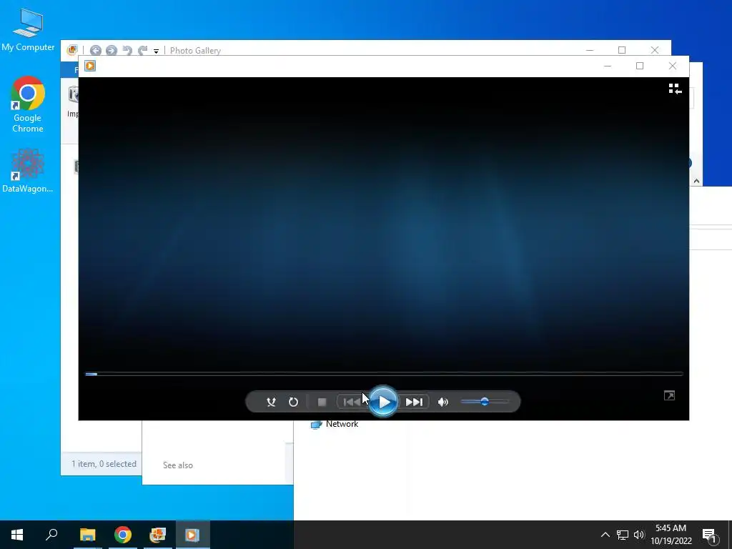Click Redo in Photo Gallery toolbar
This screenshot has height=549, width=732.
(142, 51)
